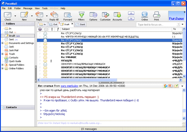Open the dropdown arrow next to New
Image resolution: width=187 pixels, height=132 pixels.
coord(32,15)
